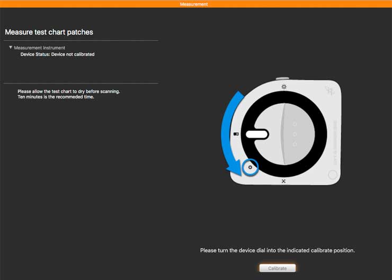The width and height of the screenshot is (392, 280).
Task: Click the 'Measurement' title in the orange bar
Action: tap(194, 4)
